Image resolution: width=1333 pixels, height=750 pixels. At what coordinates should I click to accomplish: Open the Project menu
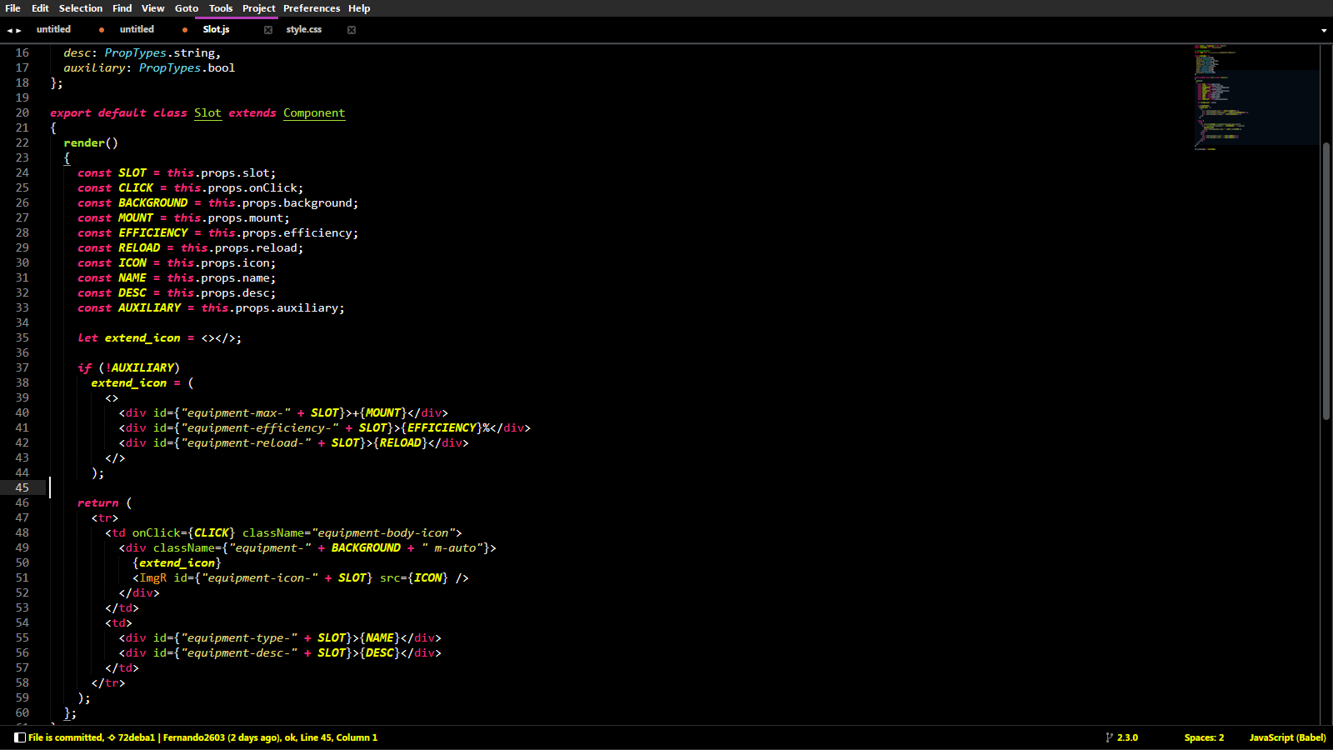pos(259,8)
